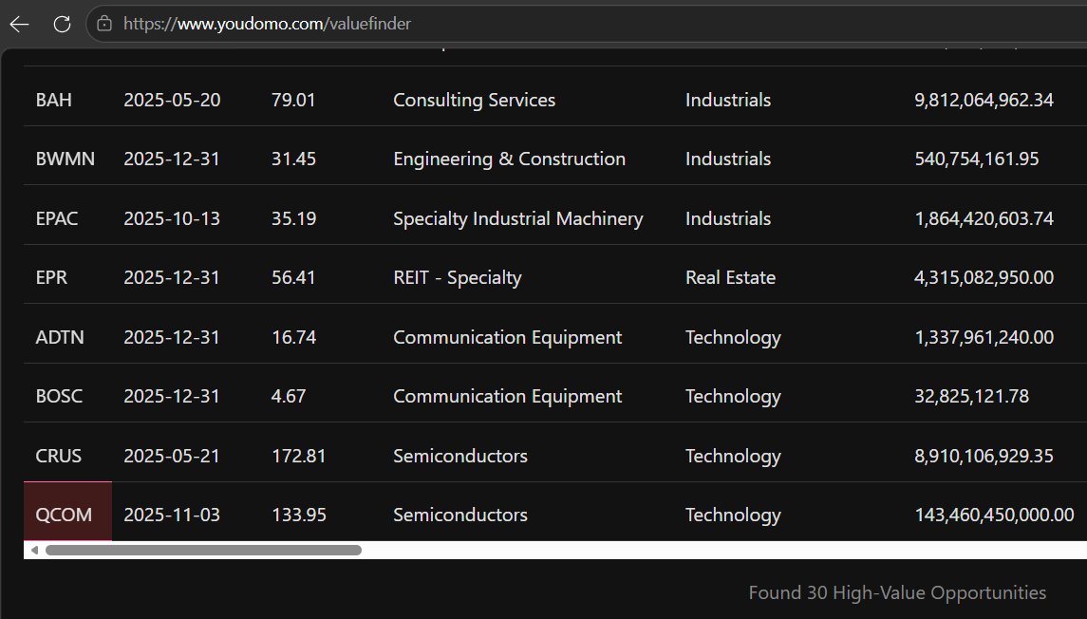Click market cap 32,825,121.78

972,396
